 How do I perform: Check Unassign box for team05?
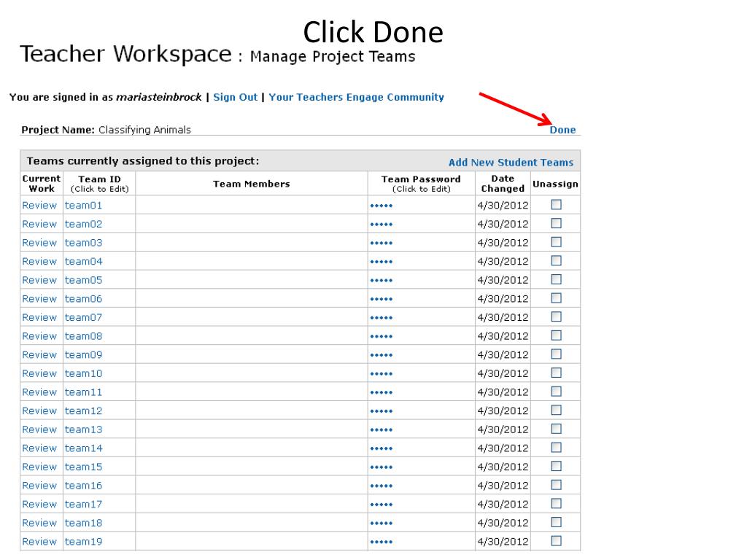556,279
